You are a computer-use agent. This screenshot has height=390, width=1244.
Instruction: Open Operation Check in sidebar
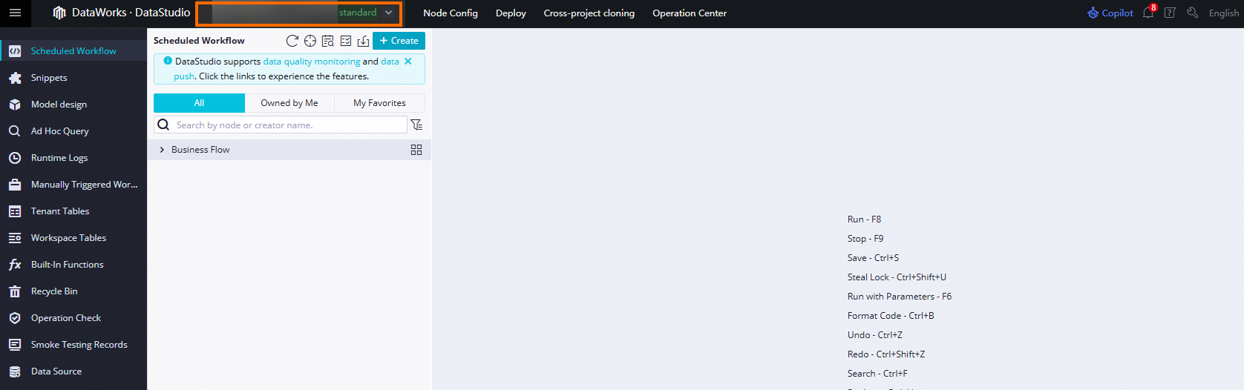(x=73, y=318)
